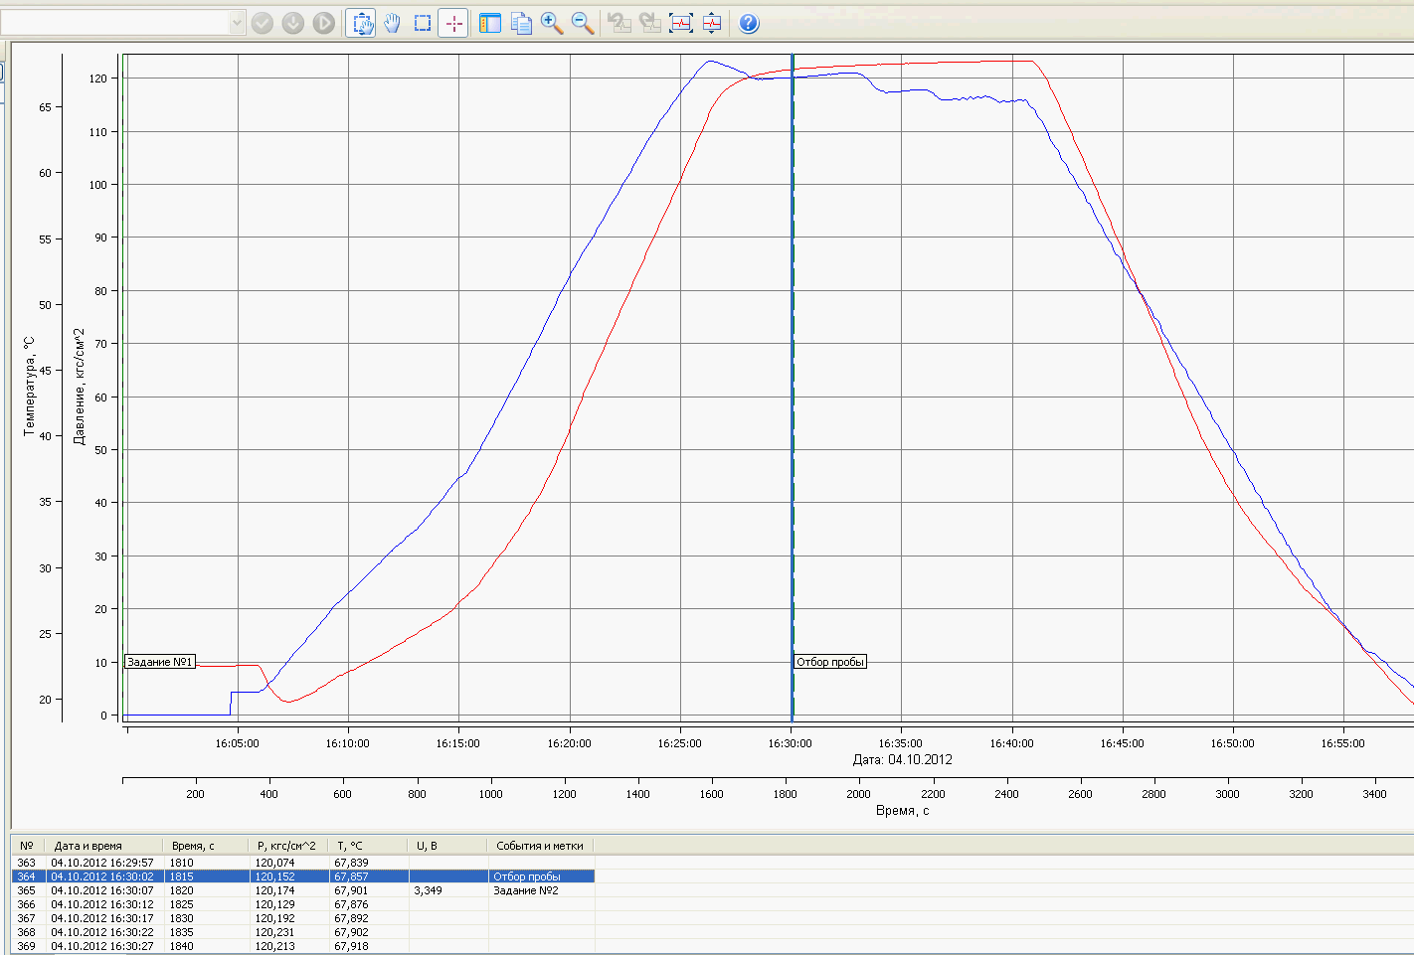The width and height of the screenshot is (1414, 955).
Task: Open the toolbar combo box dropdown
Action: point(237,23)
